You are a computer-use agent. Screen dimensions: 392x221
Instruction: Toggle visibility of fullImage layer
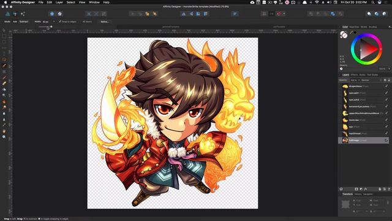386,141
